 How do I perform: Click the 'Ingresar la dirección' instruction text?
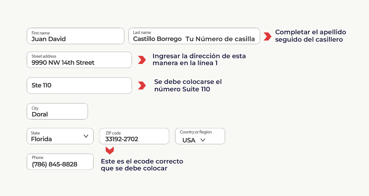click(199, 60)
